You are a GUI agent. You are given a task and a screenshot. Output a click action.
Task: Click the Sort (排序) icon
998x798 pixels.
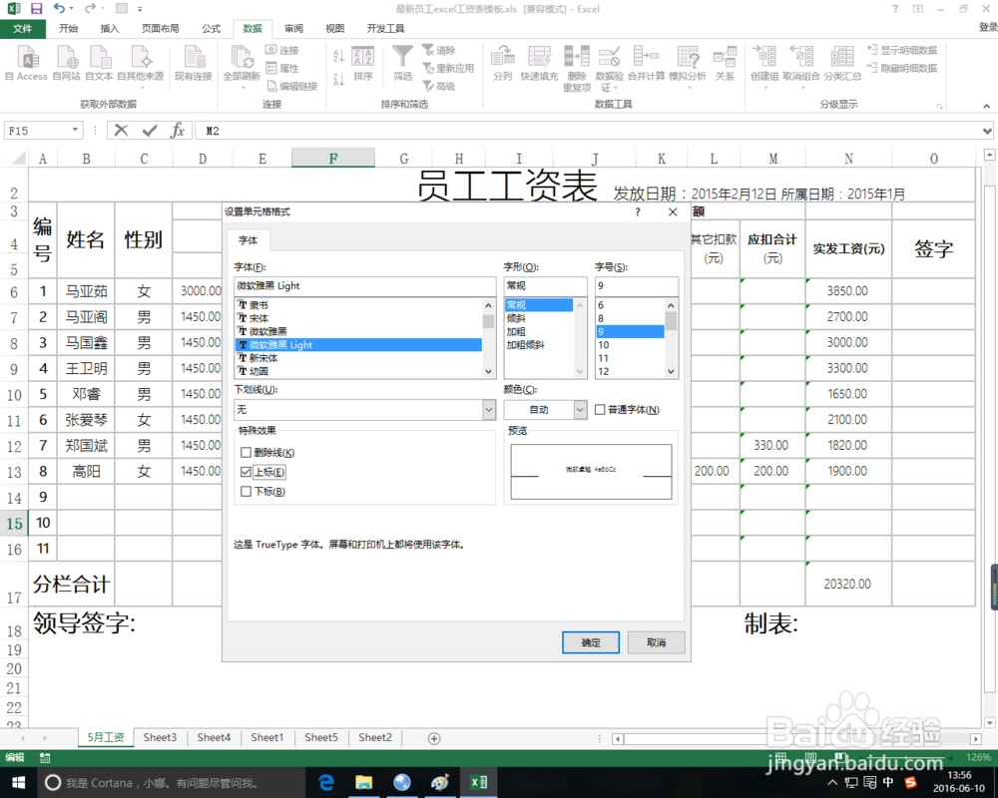tap(362, 62)
